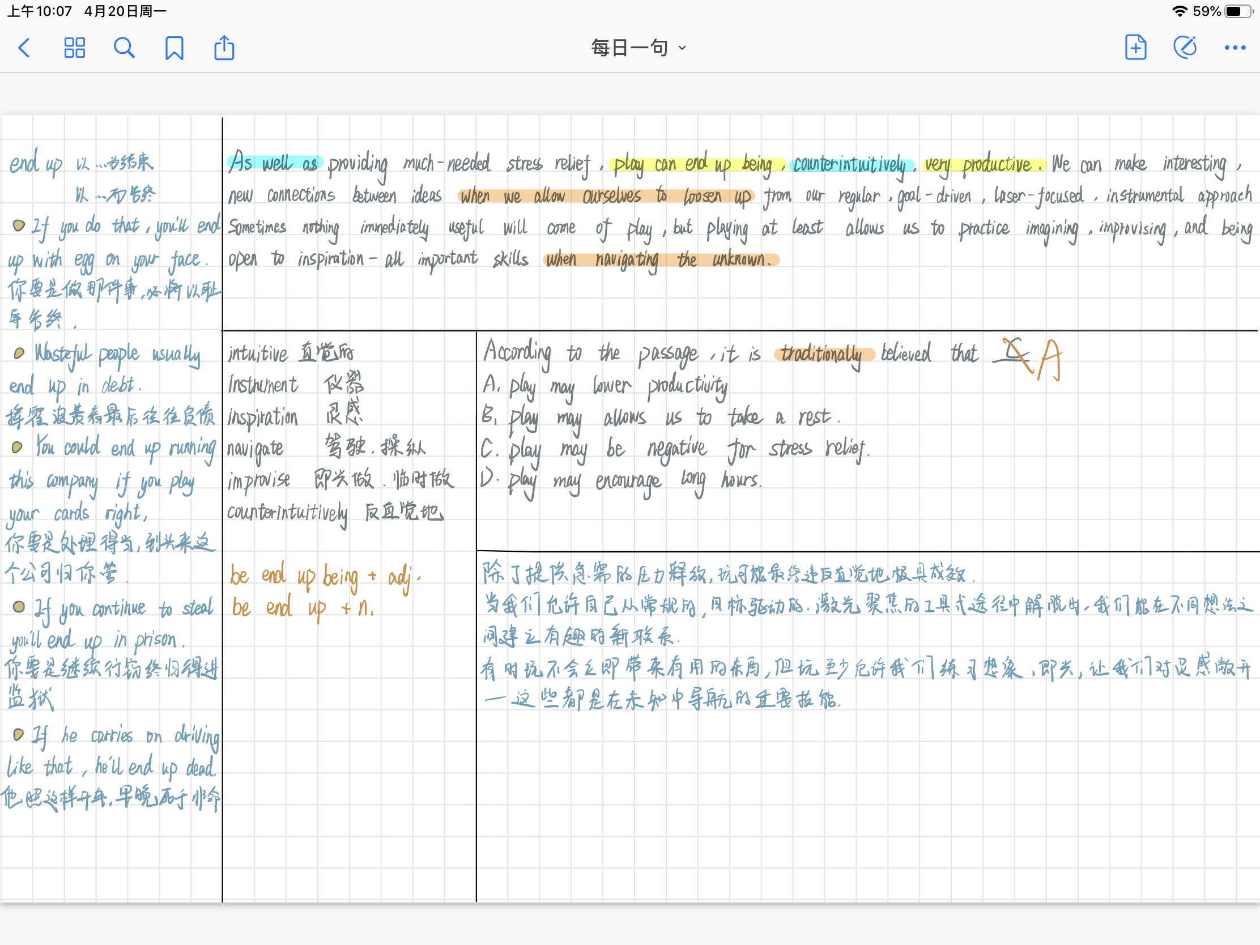Tap the share export icon
This screenshot has height=945, width=1260.
pos(224,48)
